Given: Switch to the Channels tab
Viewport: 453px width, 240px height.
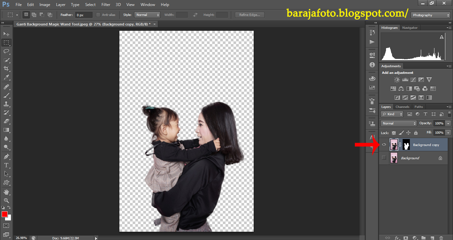Looking at the screenshot, I should (402, 107).
